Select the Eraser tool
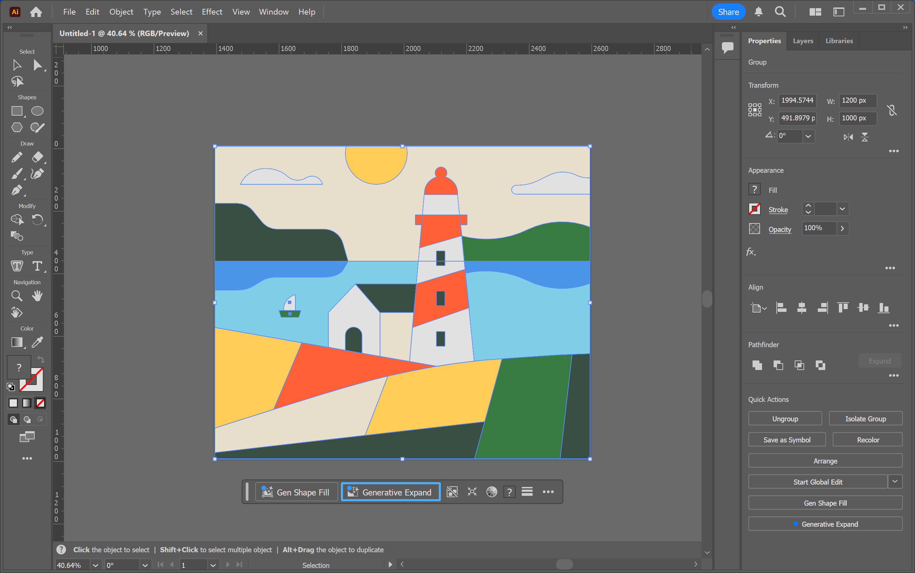The height and width of the screenshot is (573, 915). (37, 157)
